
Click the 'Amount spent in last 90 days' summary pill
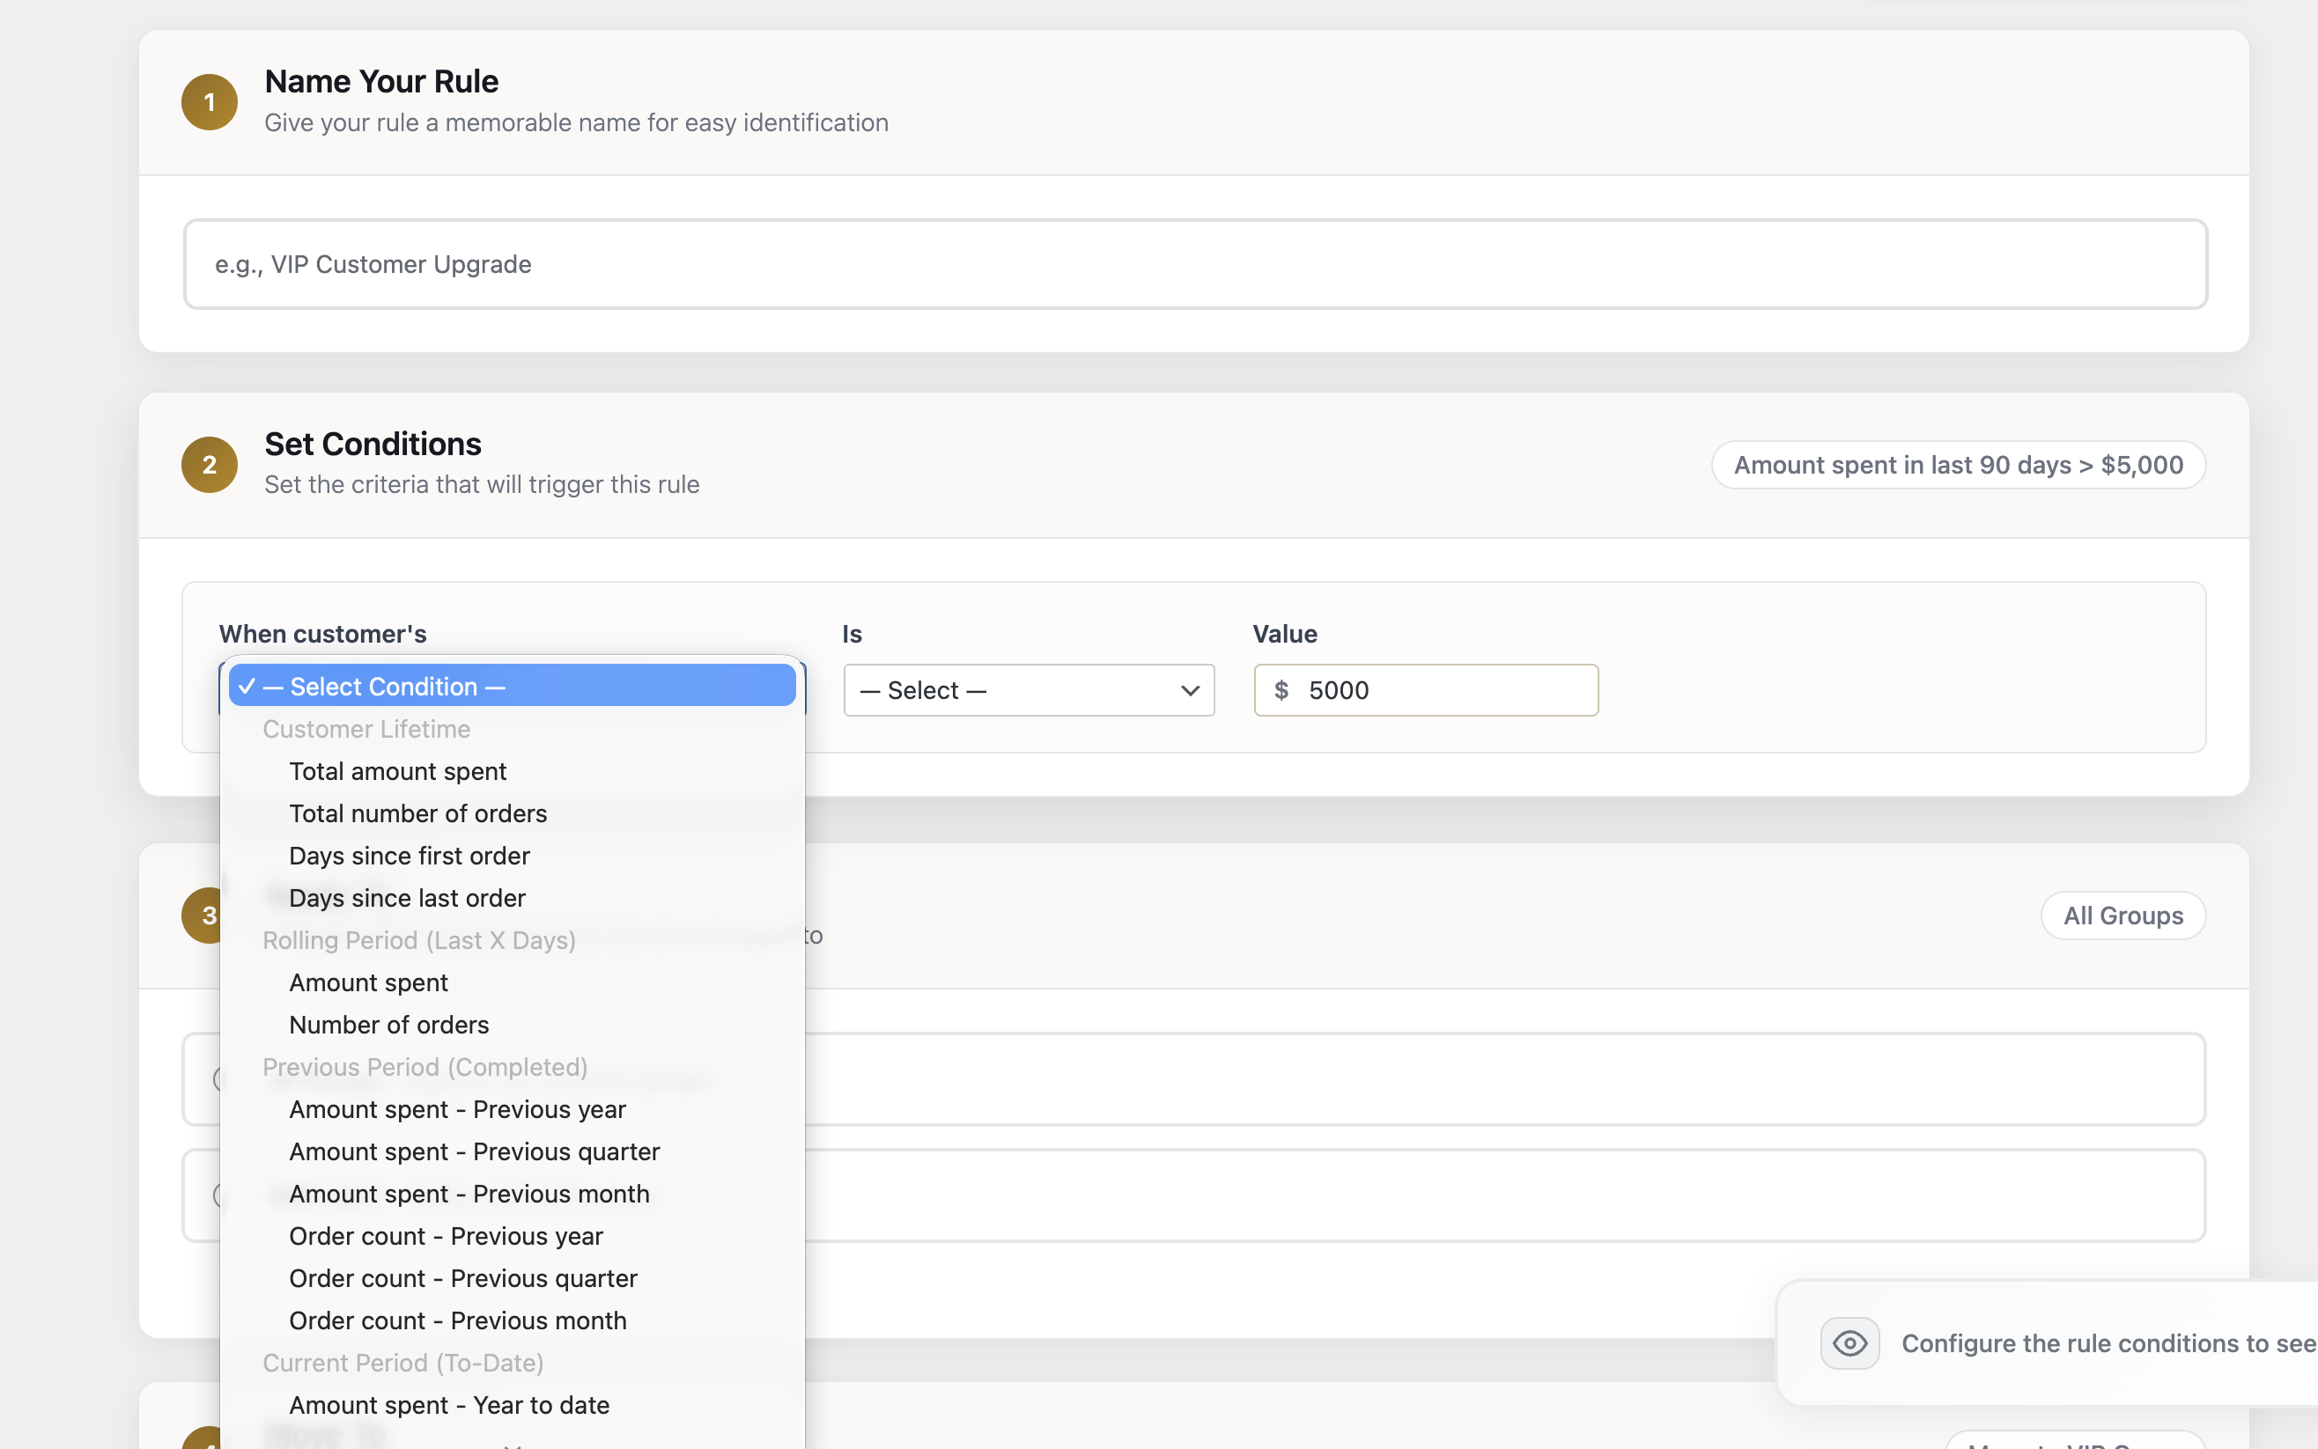pyautogui.click(x=1958, y=465)
